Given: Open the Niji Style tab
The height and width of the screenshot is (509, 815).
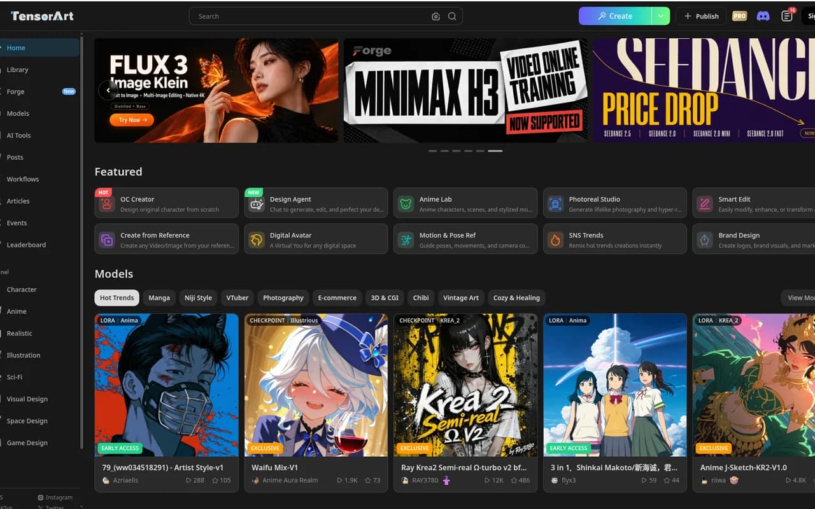Looking at the screenshot, I should point(198,298).
